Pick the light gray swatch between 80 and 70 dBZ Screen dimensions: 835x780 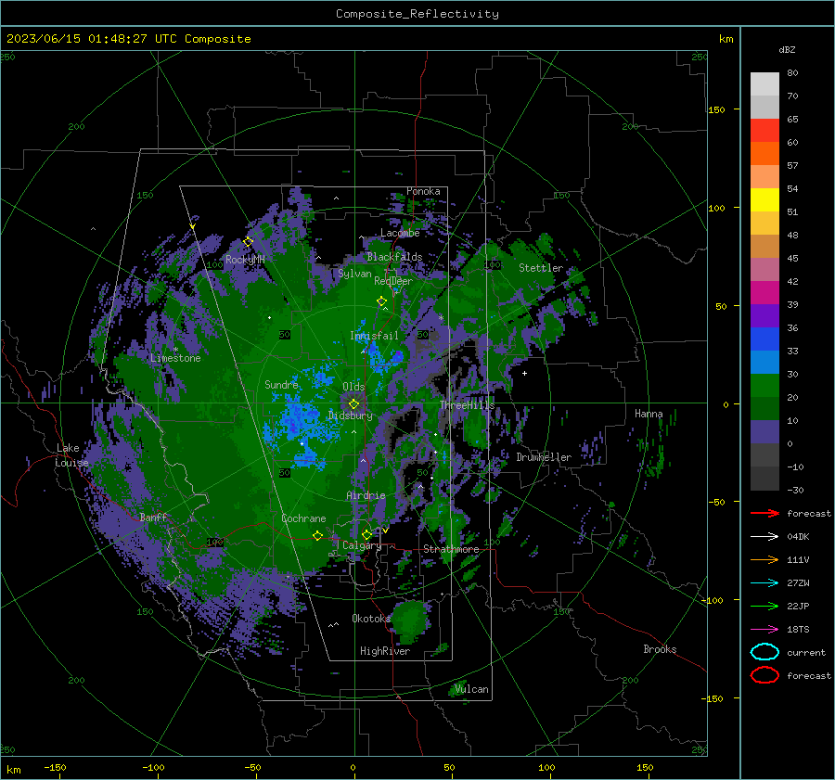click(x=764, y=84)
